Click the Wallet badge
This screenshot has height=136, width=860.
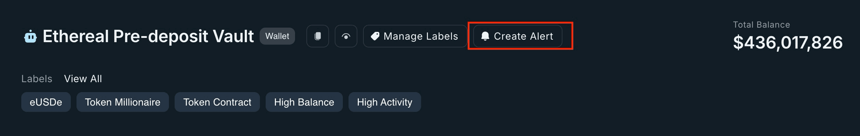click(x=277, y=36)
